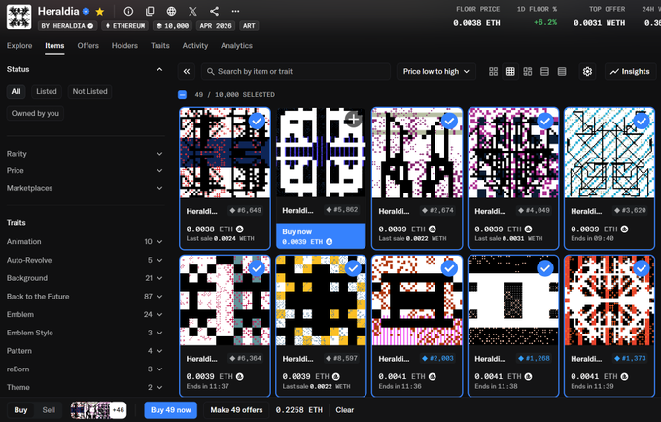This screenshot has height=422, width=661.
Task: Open the Activity tab
Action: [x=195, y=46]
